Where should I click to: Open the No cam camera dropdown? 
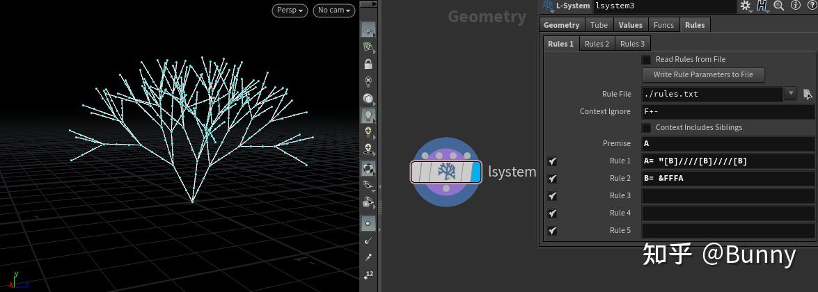tap(333, 10)
